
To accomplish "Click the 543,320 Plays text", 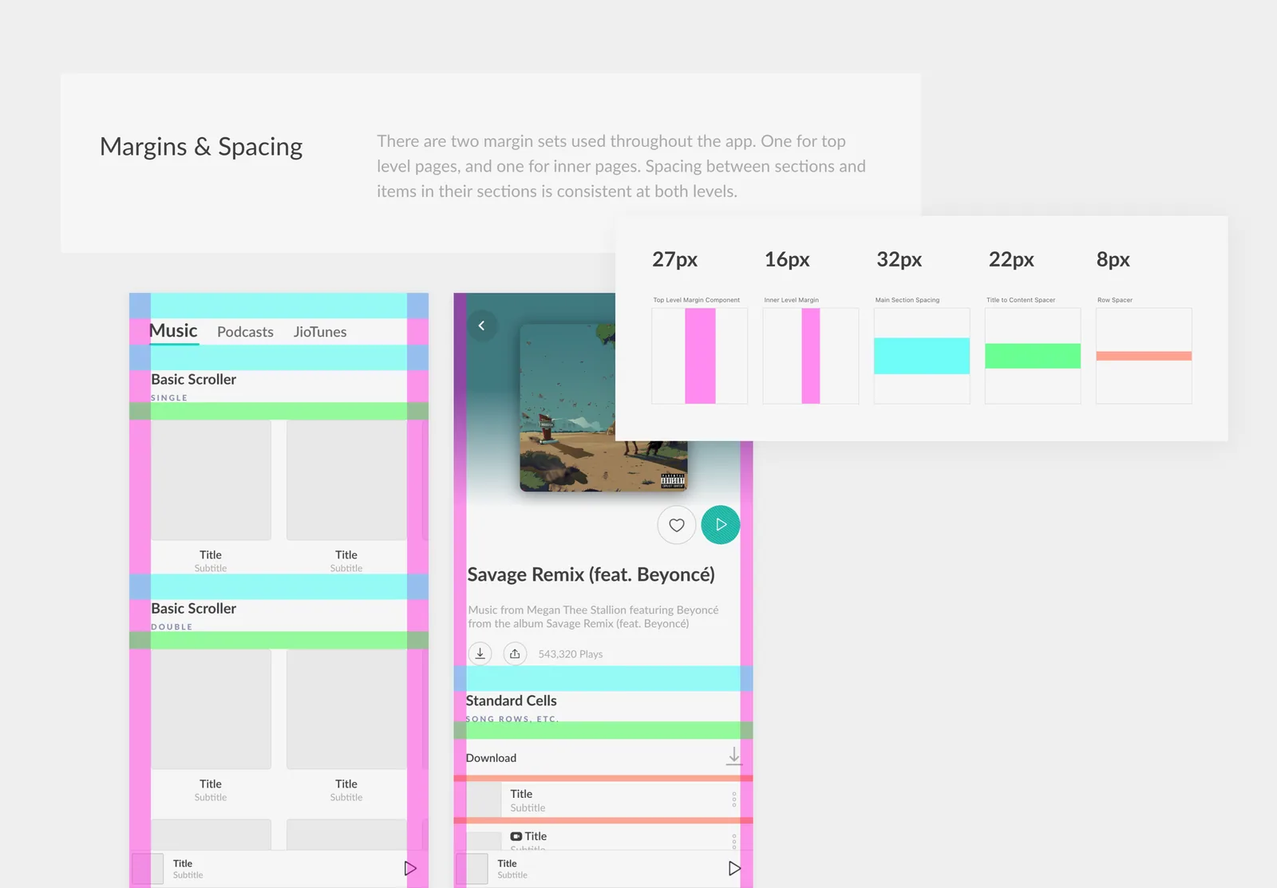I will click(571, 654).
